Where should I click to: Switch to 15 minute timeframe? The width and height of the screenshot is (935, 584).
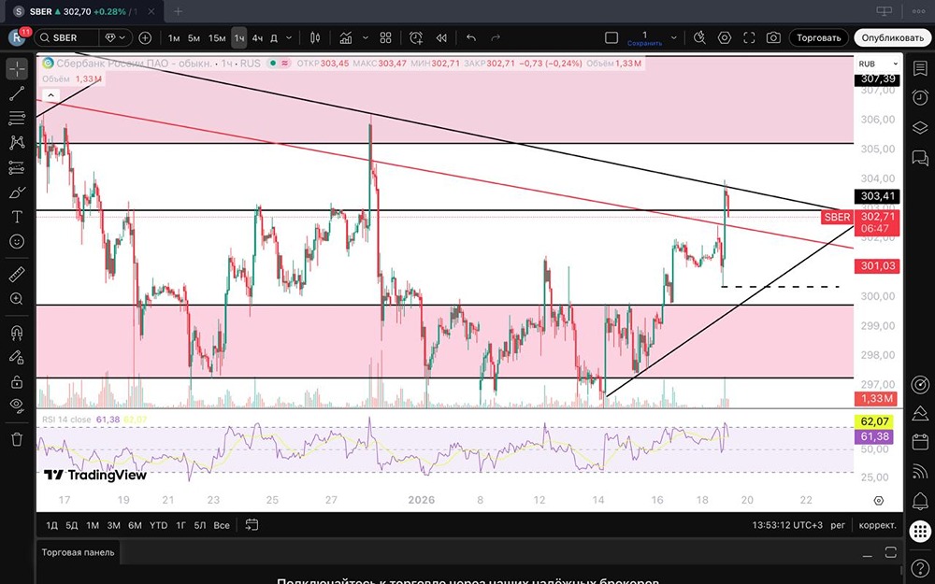(x=217, y=38)
